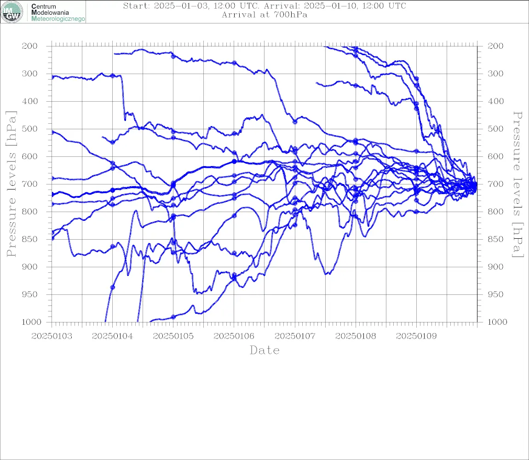Click the 'Arrival at 700hPa' subtitle
This screenshot has height=460, width=529.
tap(264, 15)
